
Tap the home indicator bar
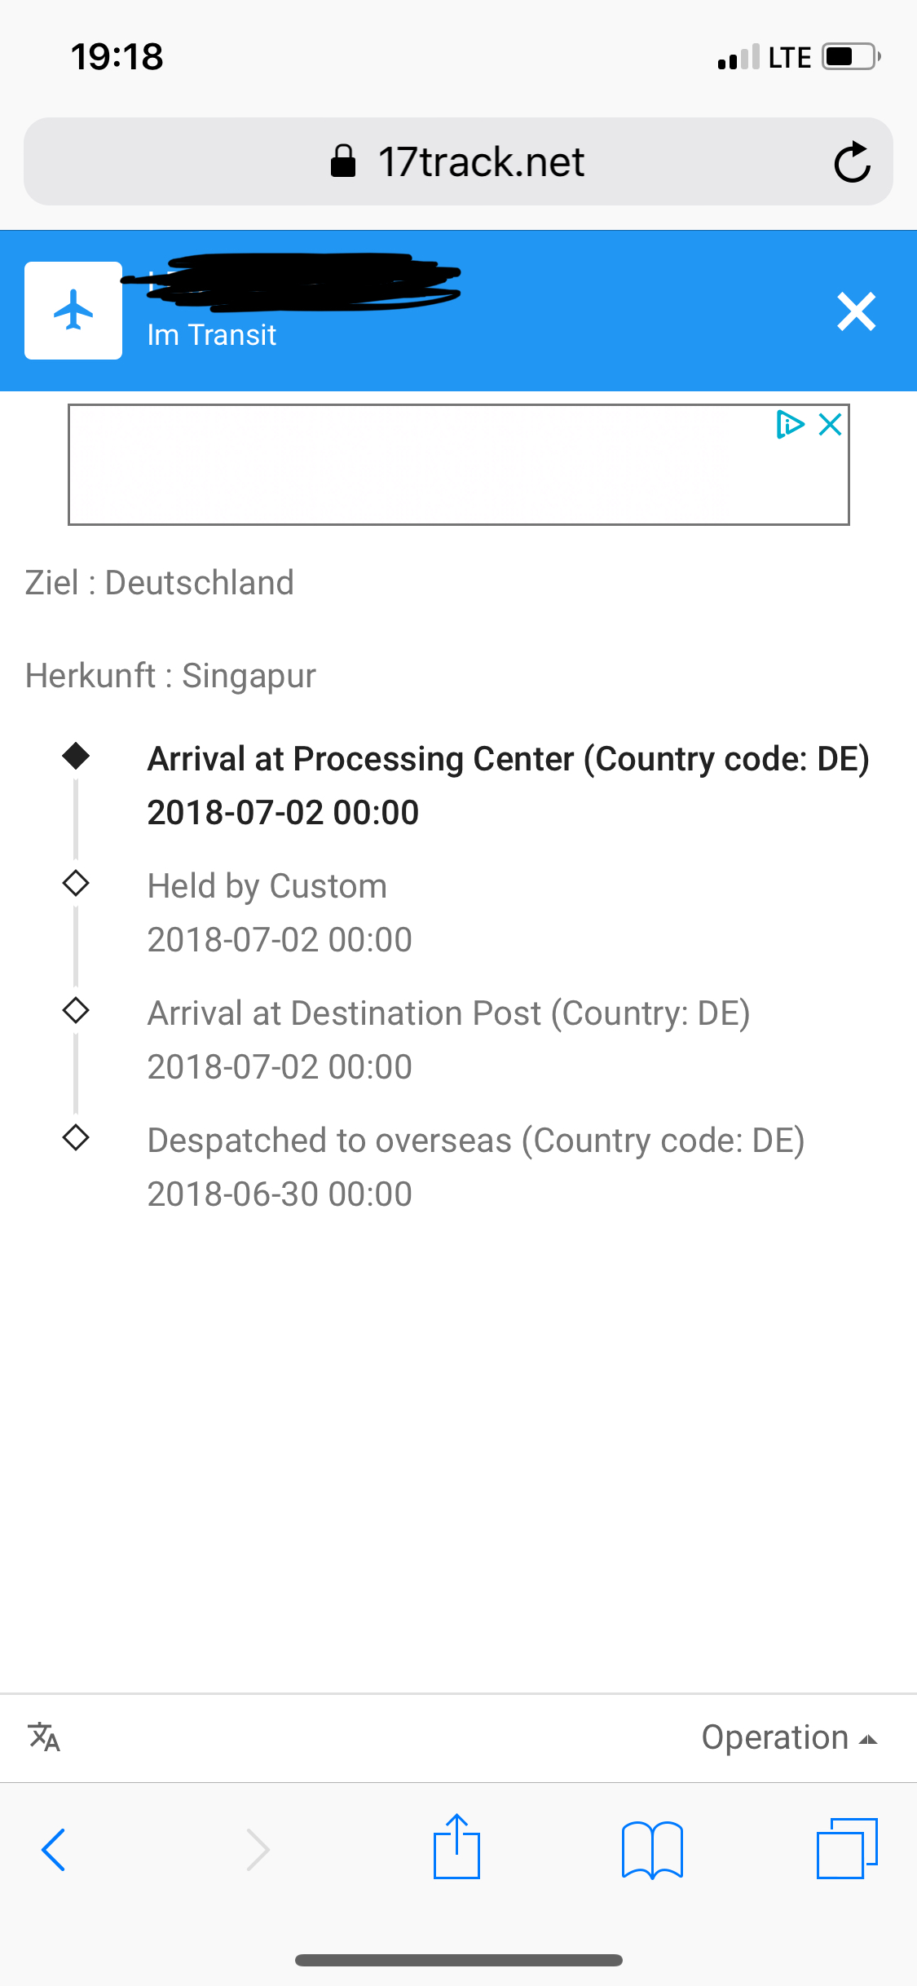(x=459, y=1960)
